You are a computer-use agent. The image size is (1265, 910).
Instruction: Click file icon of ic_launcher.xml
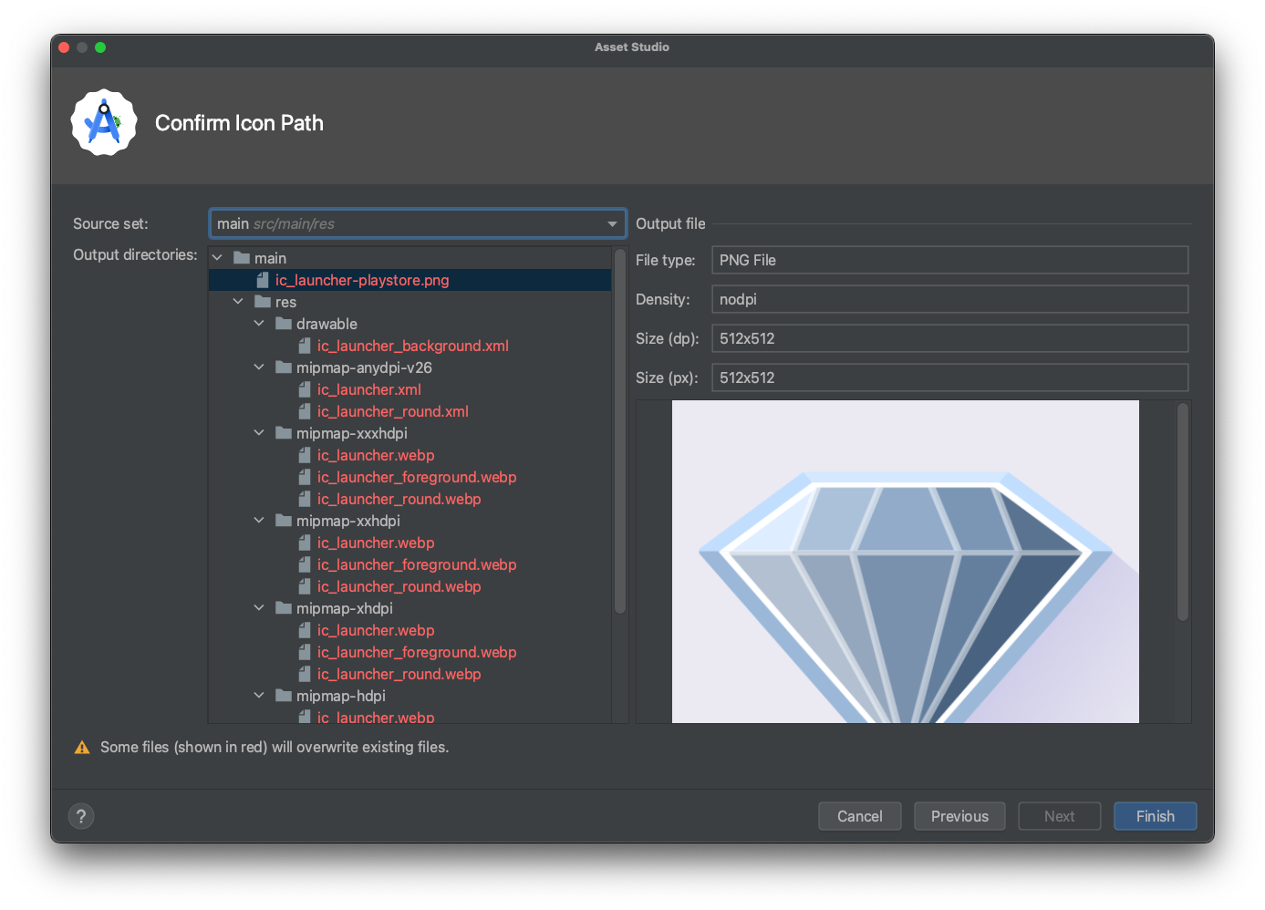tap(305, 389)
